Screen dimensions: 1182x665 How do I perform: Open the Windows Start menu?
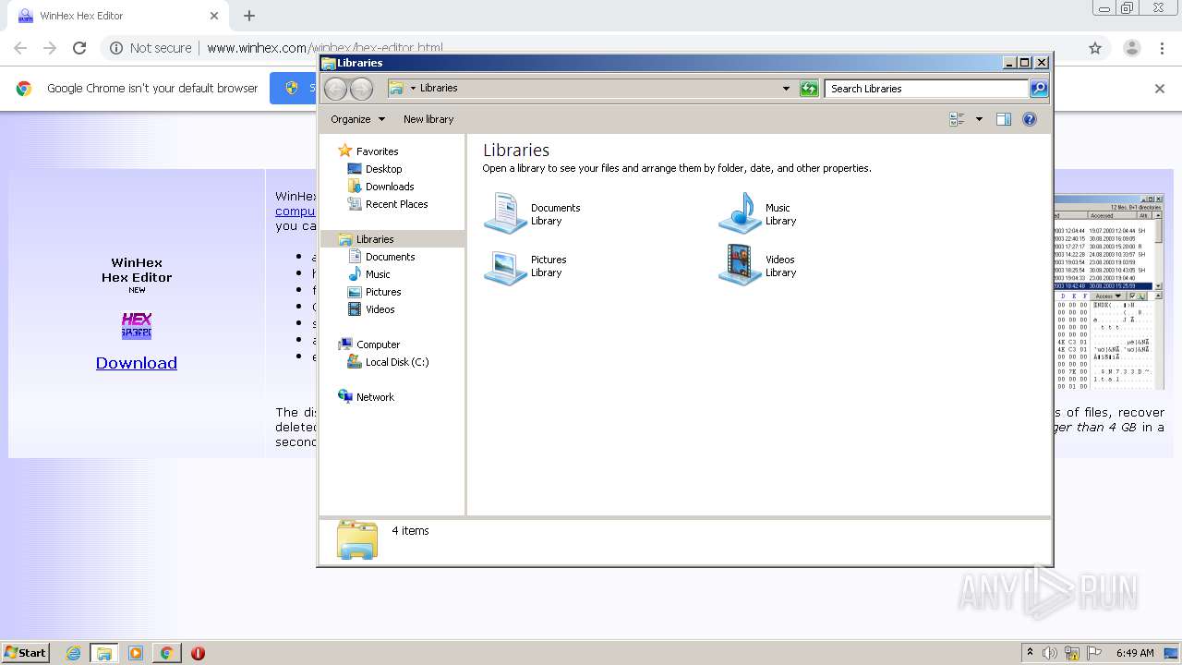[25, 652]
